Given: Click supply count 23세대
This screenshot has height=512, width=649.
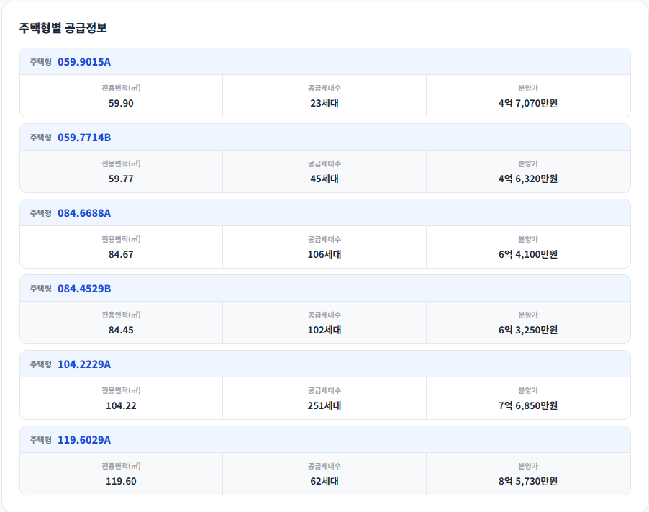Looking at the screenshot, I should (324, 103).
